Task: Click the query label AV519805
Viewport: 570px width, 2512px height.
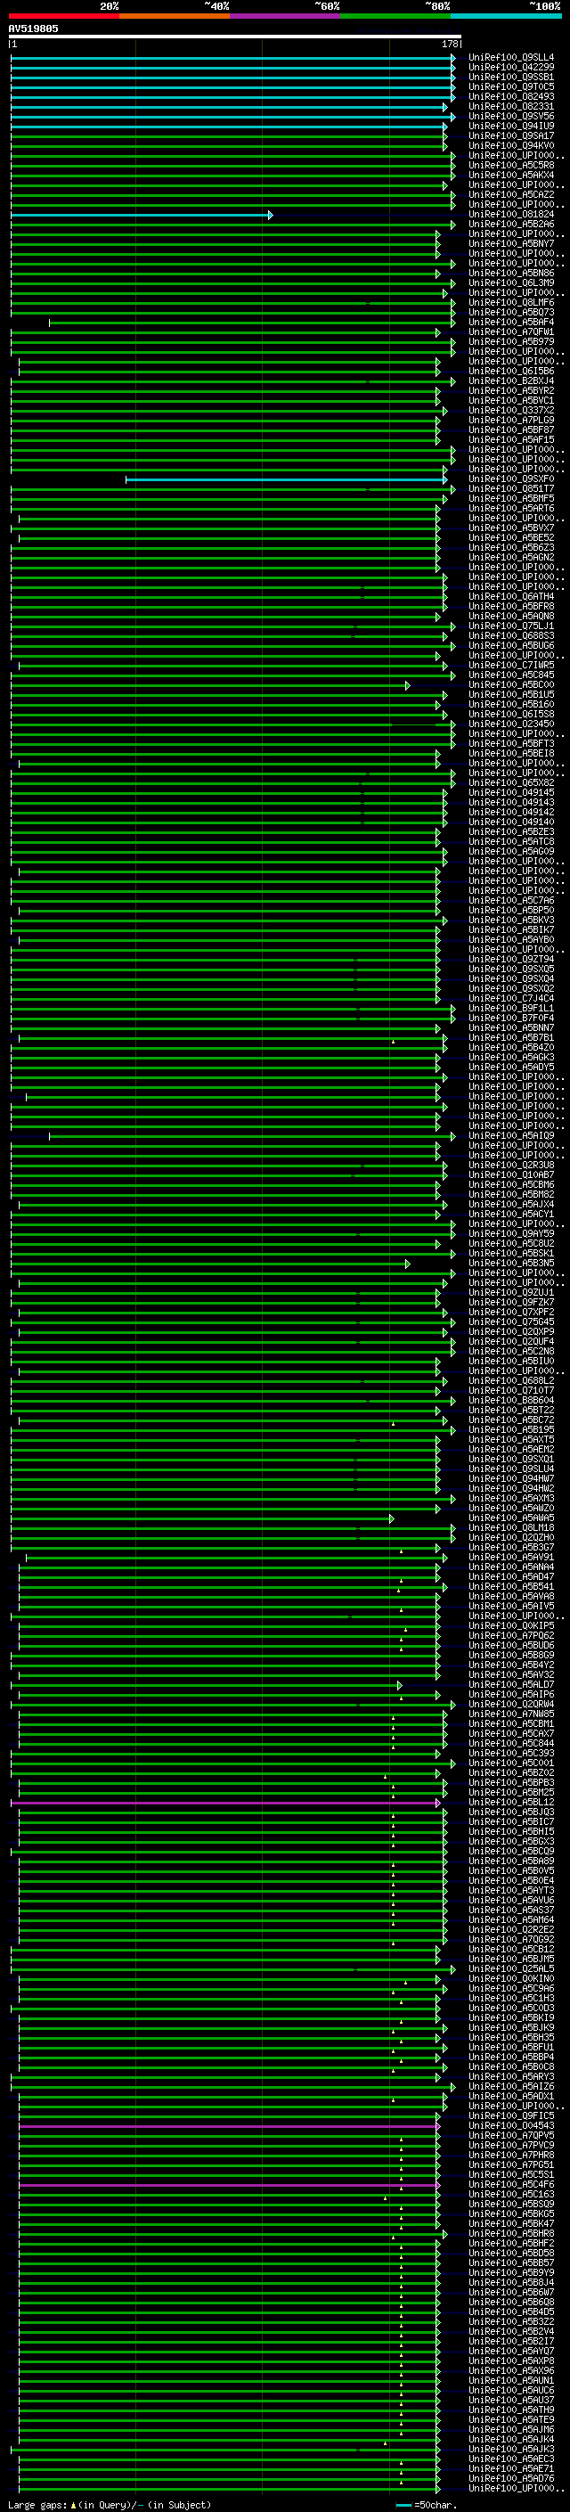Action: point(33,29)
